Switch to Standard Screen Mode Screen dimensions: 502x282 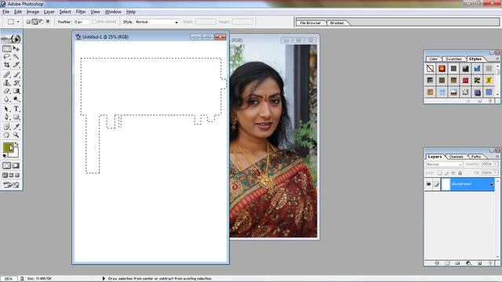click(x=5, y=175)
